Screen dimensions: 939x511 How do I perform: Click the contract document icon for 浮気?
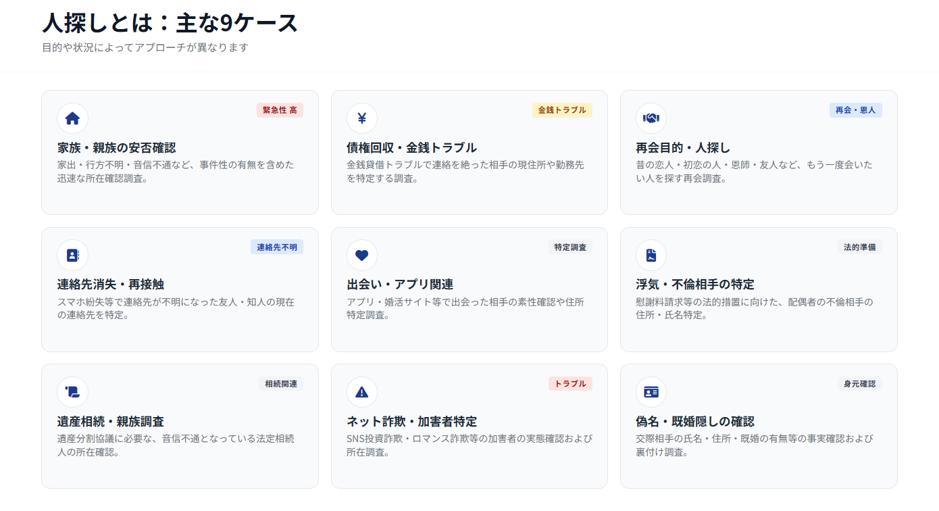pos(651,255)
